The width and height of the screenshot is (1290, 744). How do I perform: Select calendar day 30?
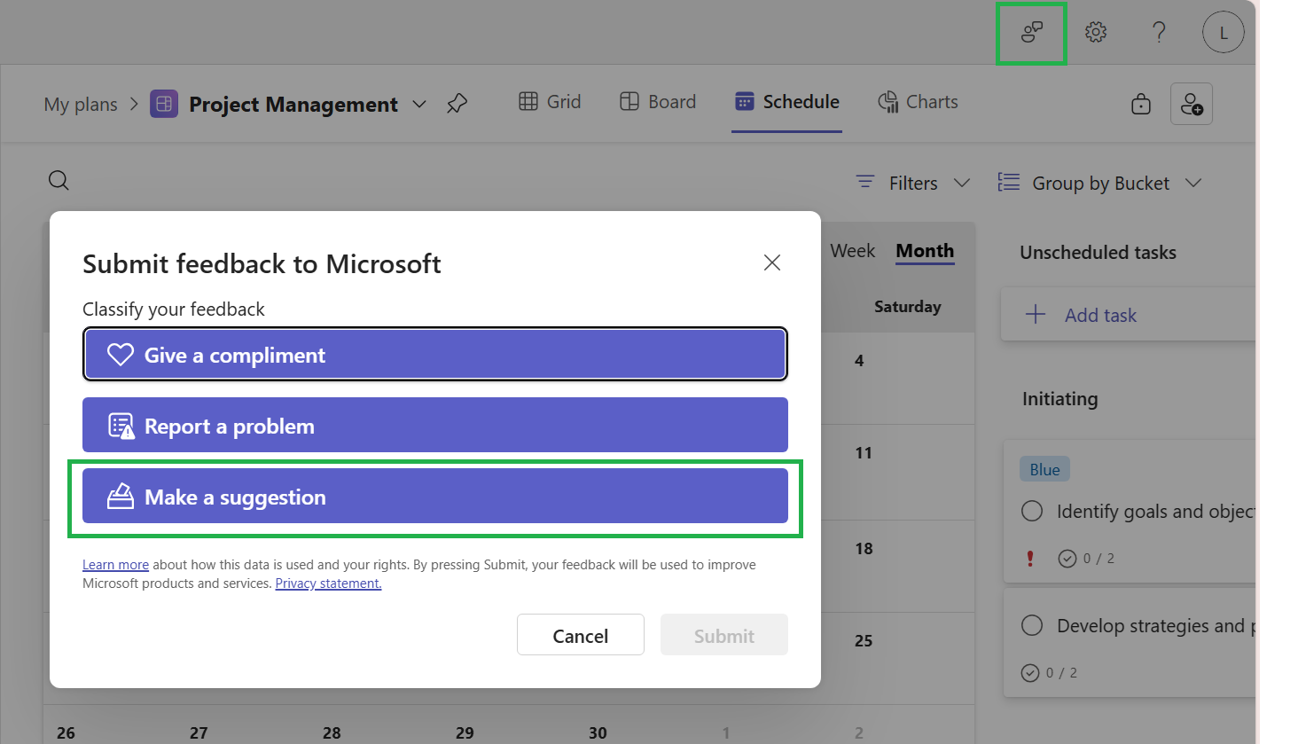pos(598,733)
